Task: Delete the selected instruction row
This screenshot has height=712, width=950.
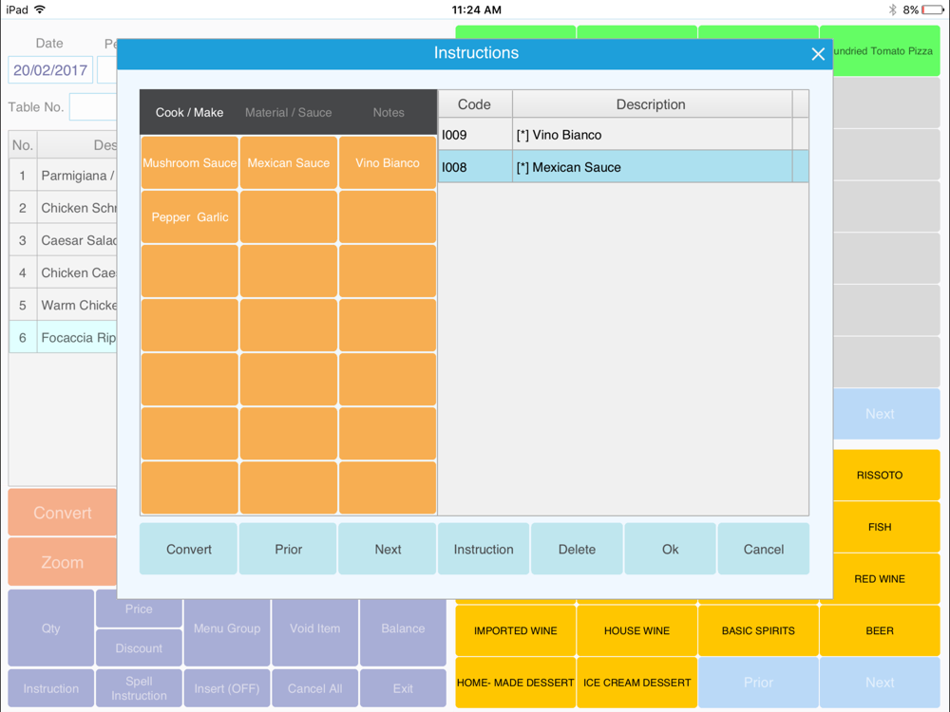Action: [x=577, y=549]
